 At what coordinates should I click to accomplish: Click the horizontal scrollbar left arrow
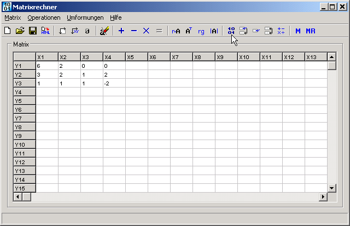(x=18, y=197)
